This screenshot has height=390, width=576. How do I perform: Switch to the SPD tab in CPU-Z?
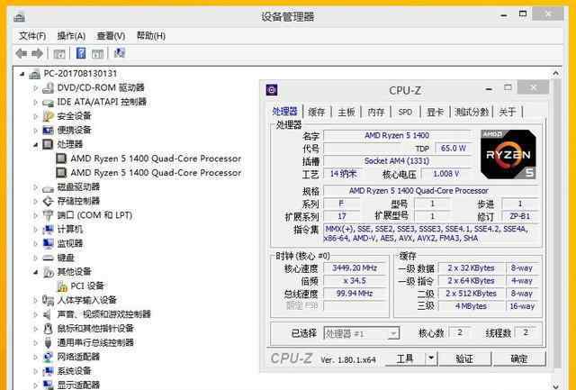pyautogui.click(x=405, y=112)
